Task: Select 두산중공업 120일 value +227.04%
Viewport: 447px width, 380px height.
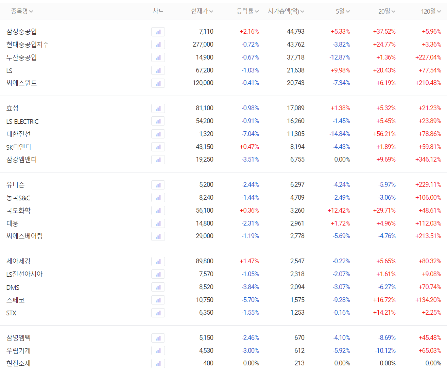Action: click(428, 57)
